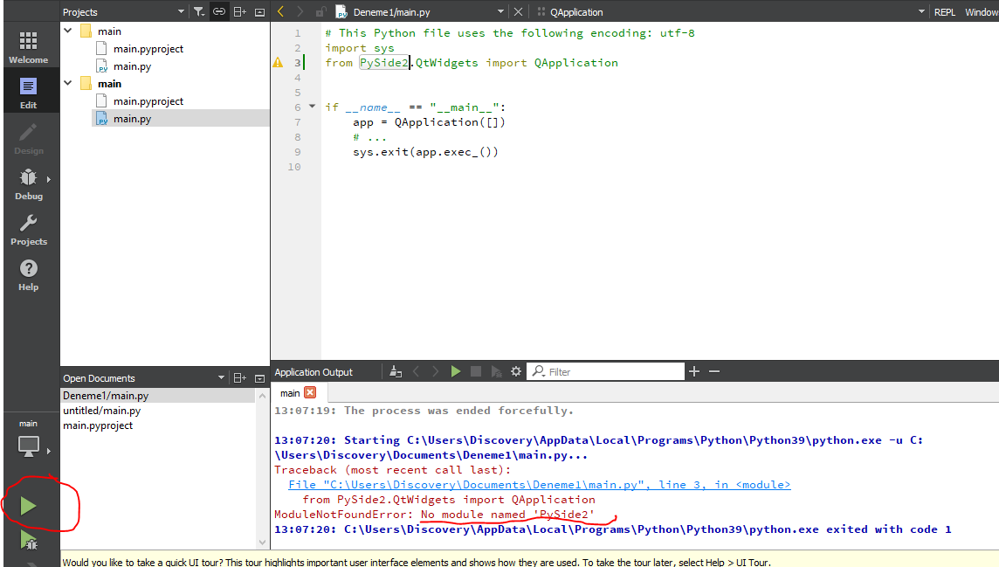The height and width of the screenshot is (567, 999).
Task: Open the main kit selector monitor icon
Action: [x=28, y=446]
